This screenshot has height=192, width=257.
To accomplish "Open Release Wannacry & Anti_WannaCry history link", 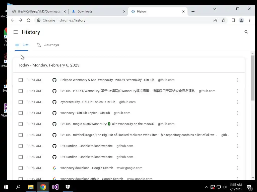I will click(x=107, y=80).
